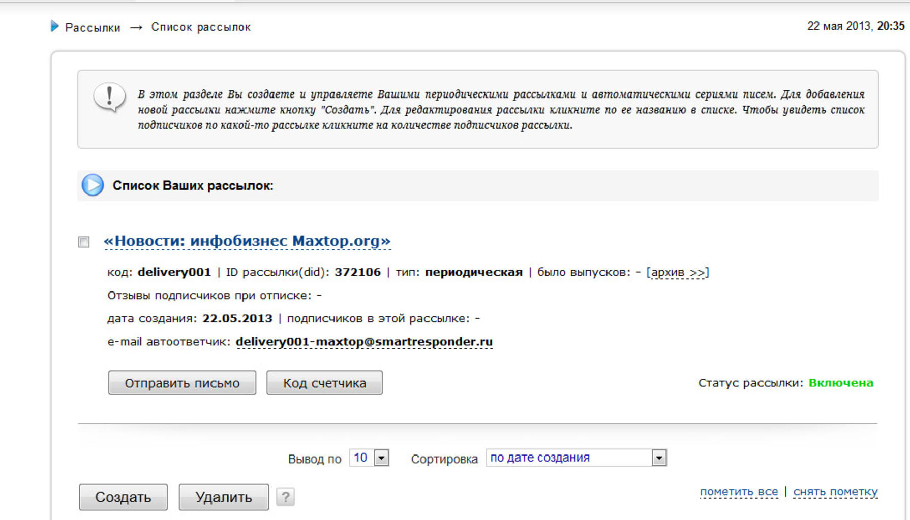Click the delivery001-maxtop@smartresponder.ru email link
The width and height of the screenshot is (910, 520).
(x=364, y=342)
